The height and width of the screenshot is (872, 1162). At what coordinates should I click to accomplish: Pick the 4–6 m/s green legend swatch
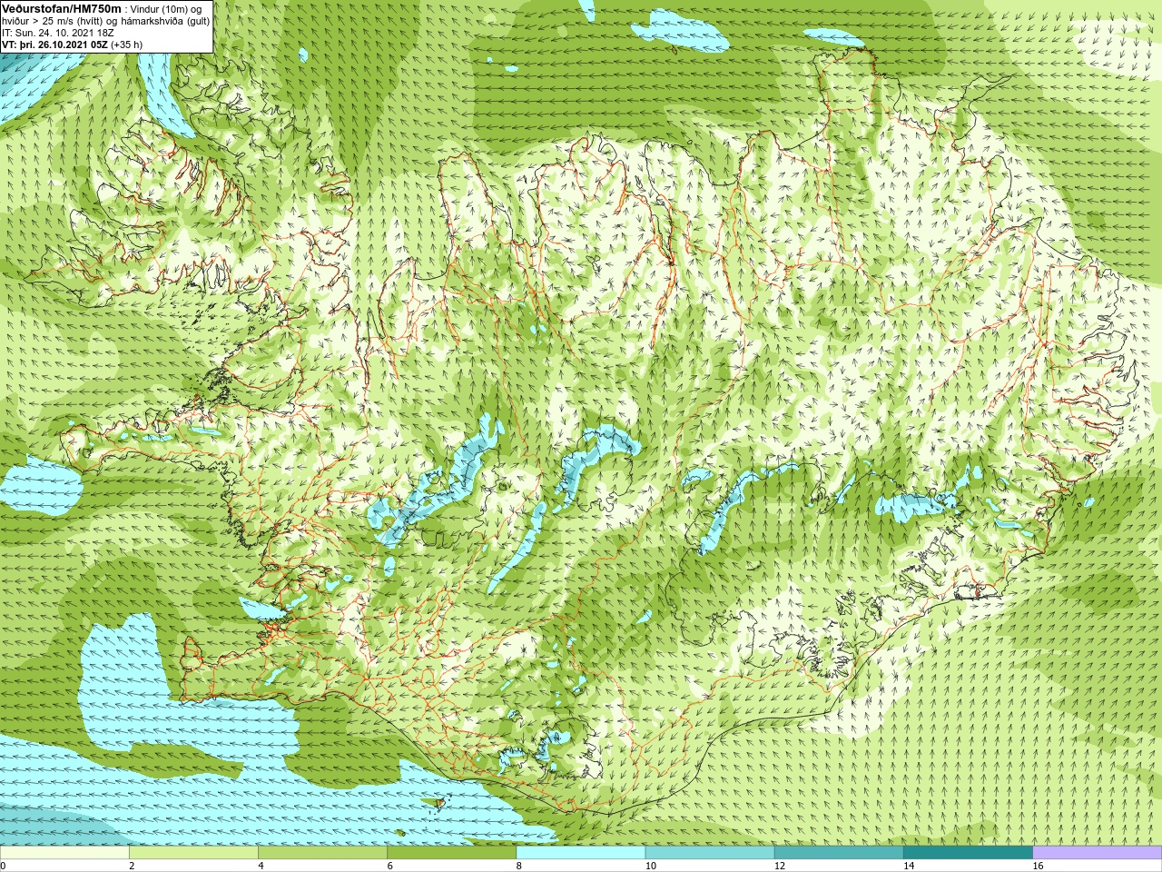click(322, 853)
